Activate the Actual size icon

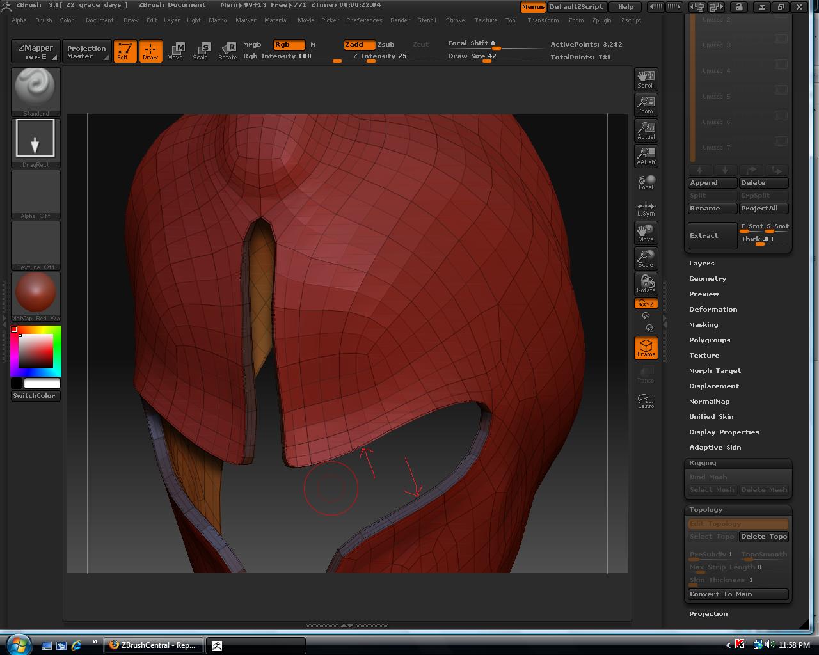tap(646, 130)
